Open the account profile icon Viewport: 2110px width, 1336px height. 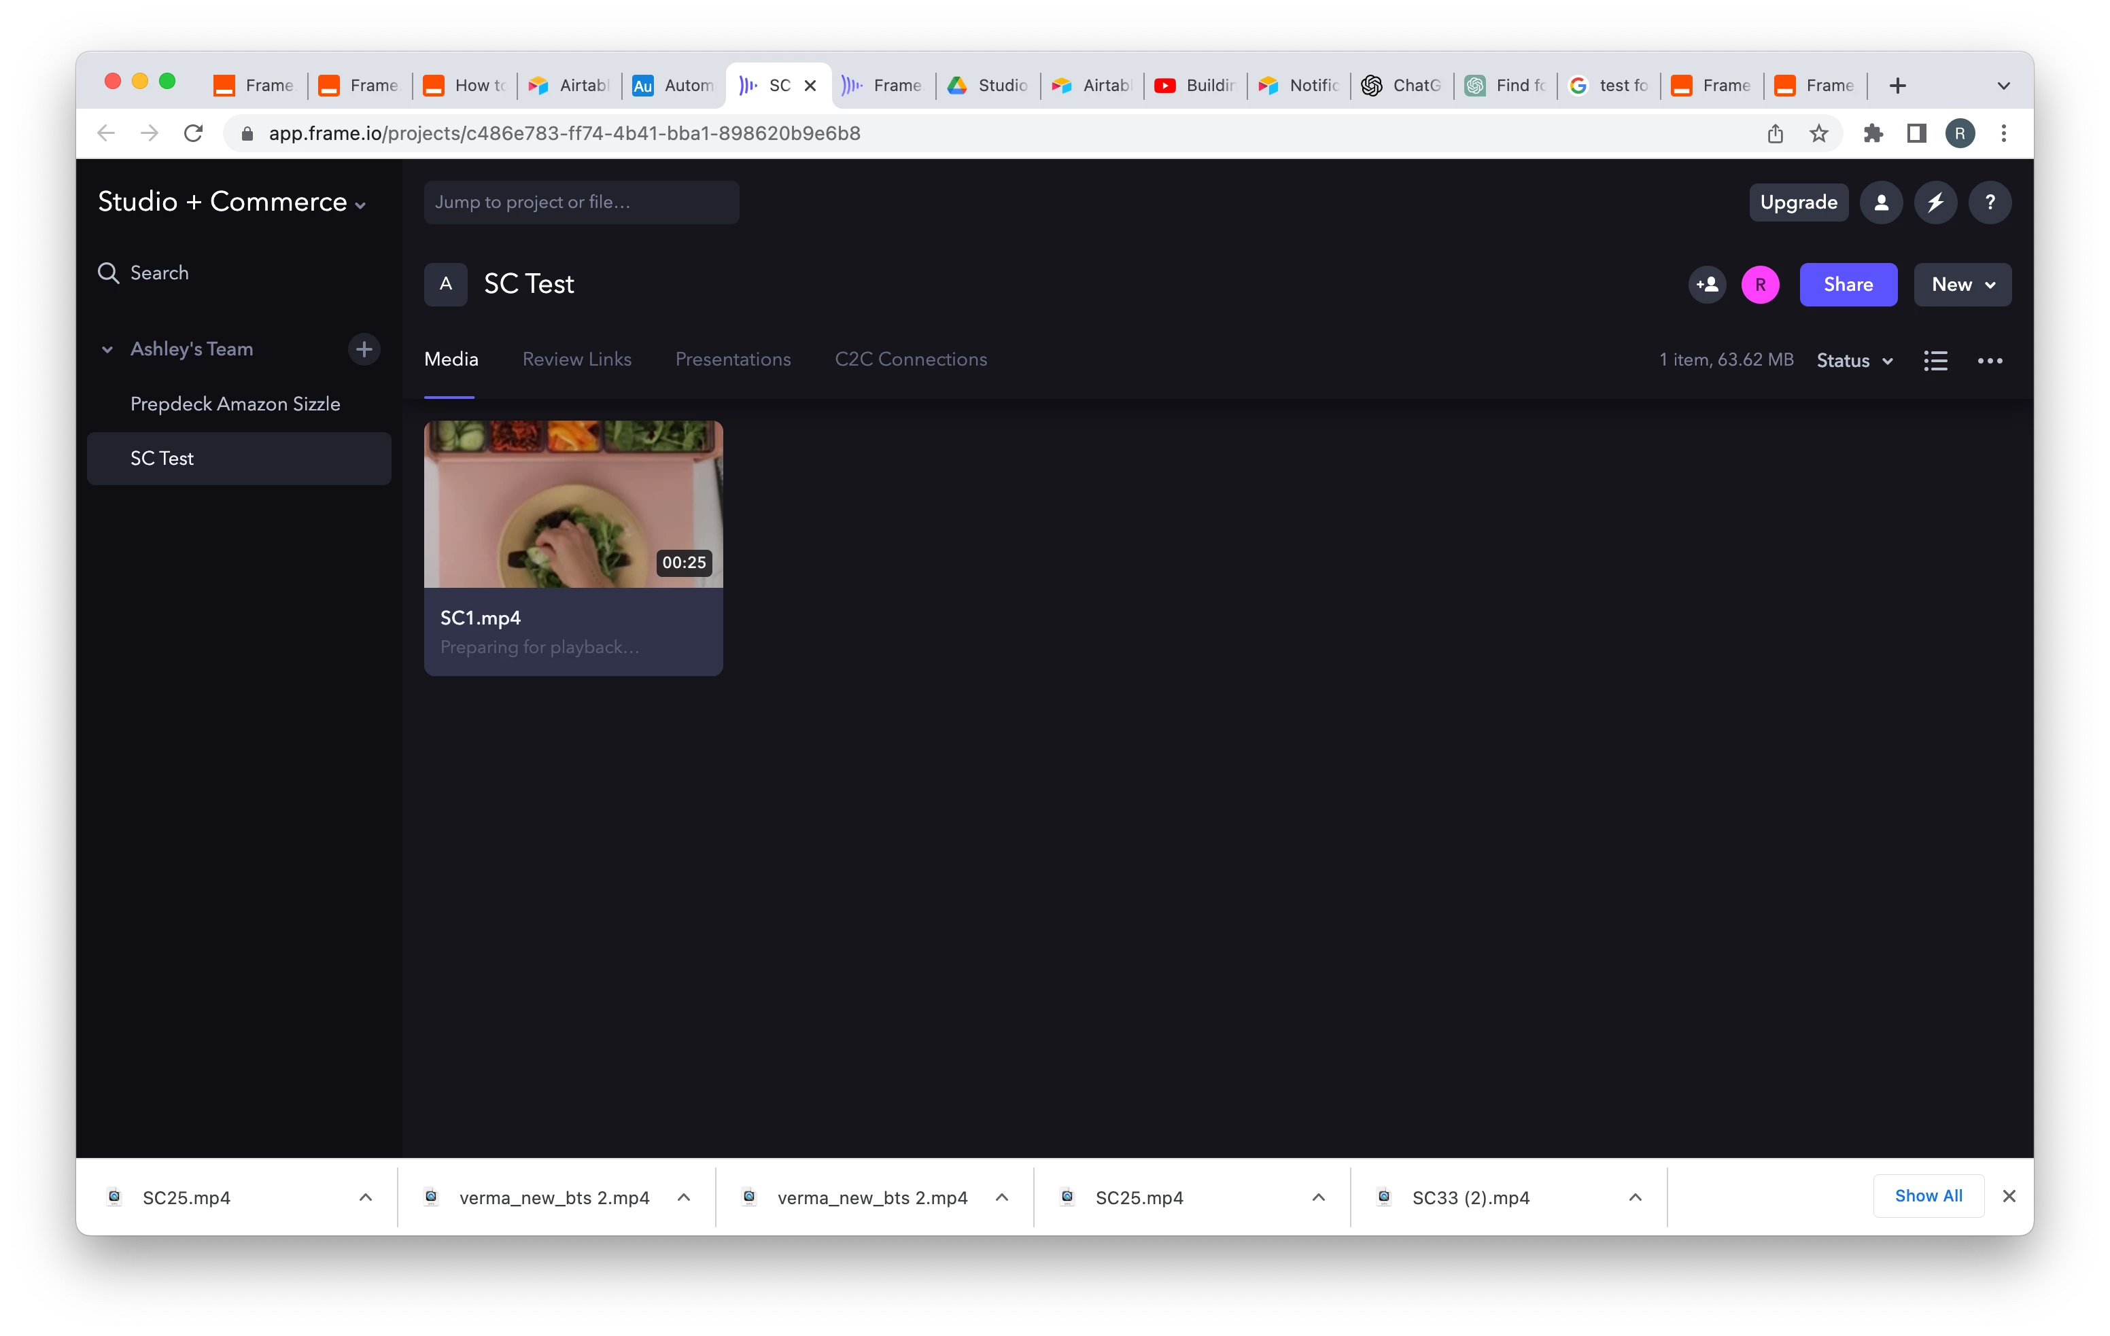pyautogui.click(x=1880, y=203)
